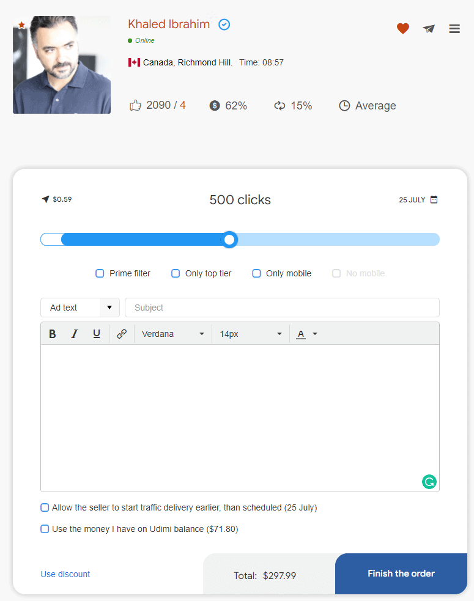Check the Only top tier option
This screenshot has width=474, height=601.
(x=176, y=273)
